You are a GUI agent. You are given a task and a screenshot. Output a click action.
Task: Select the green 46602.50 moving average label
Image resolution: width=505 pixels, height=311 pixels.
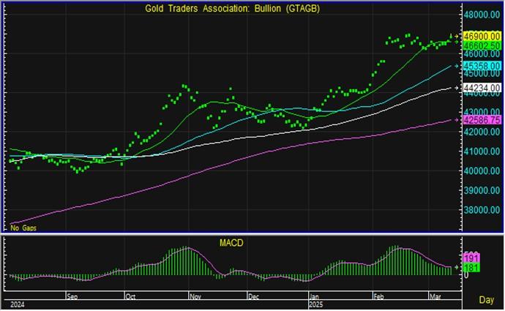pyautogui.click(x=482, y=45)
